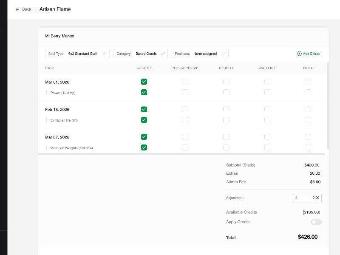The image size is (340, 255).
Task: Open the Stall Type field
Action: click(x=76, y=54)
